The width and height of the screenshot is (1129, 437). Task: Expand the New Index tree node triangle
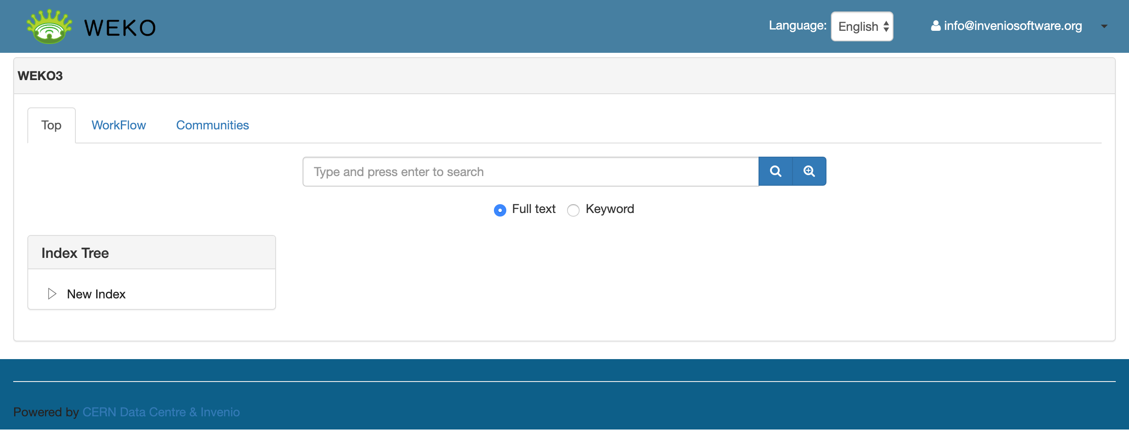coord(52,294)
